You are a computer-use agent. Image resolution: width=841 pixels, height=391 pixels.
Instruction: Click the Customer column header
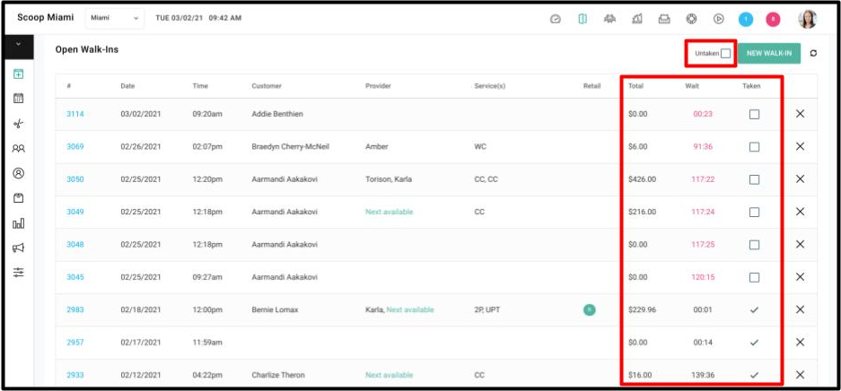pyautogui.click(x=267, y=86)
